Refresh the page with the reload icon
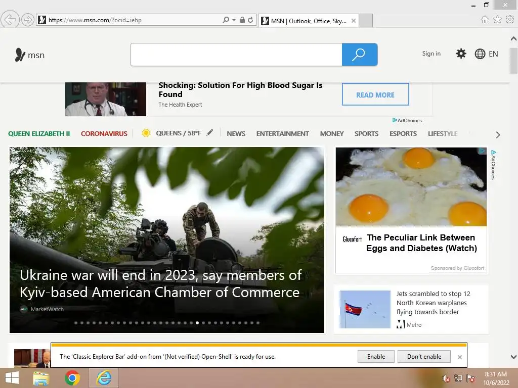 point(250,20)
